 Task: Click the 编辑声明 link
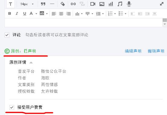(x=133, y=51)
